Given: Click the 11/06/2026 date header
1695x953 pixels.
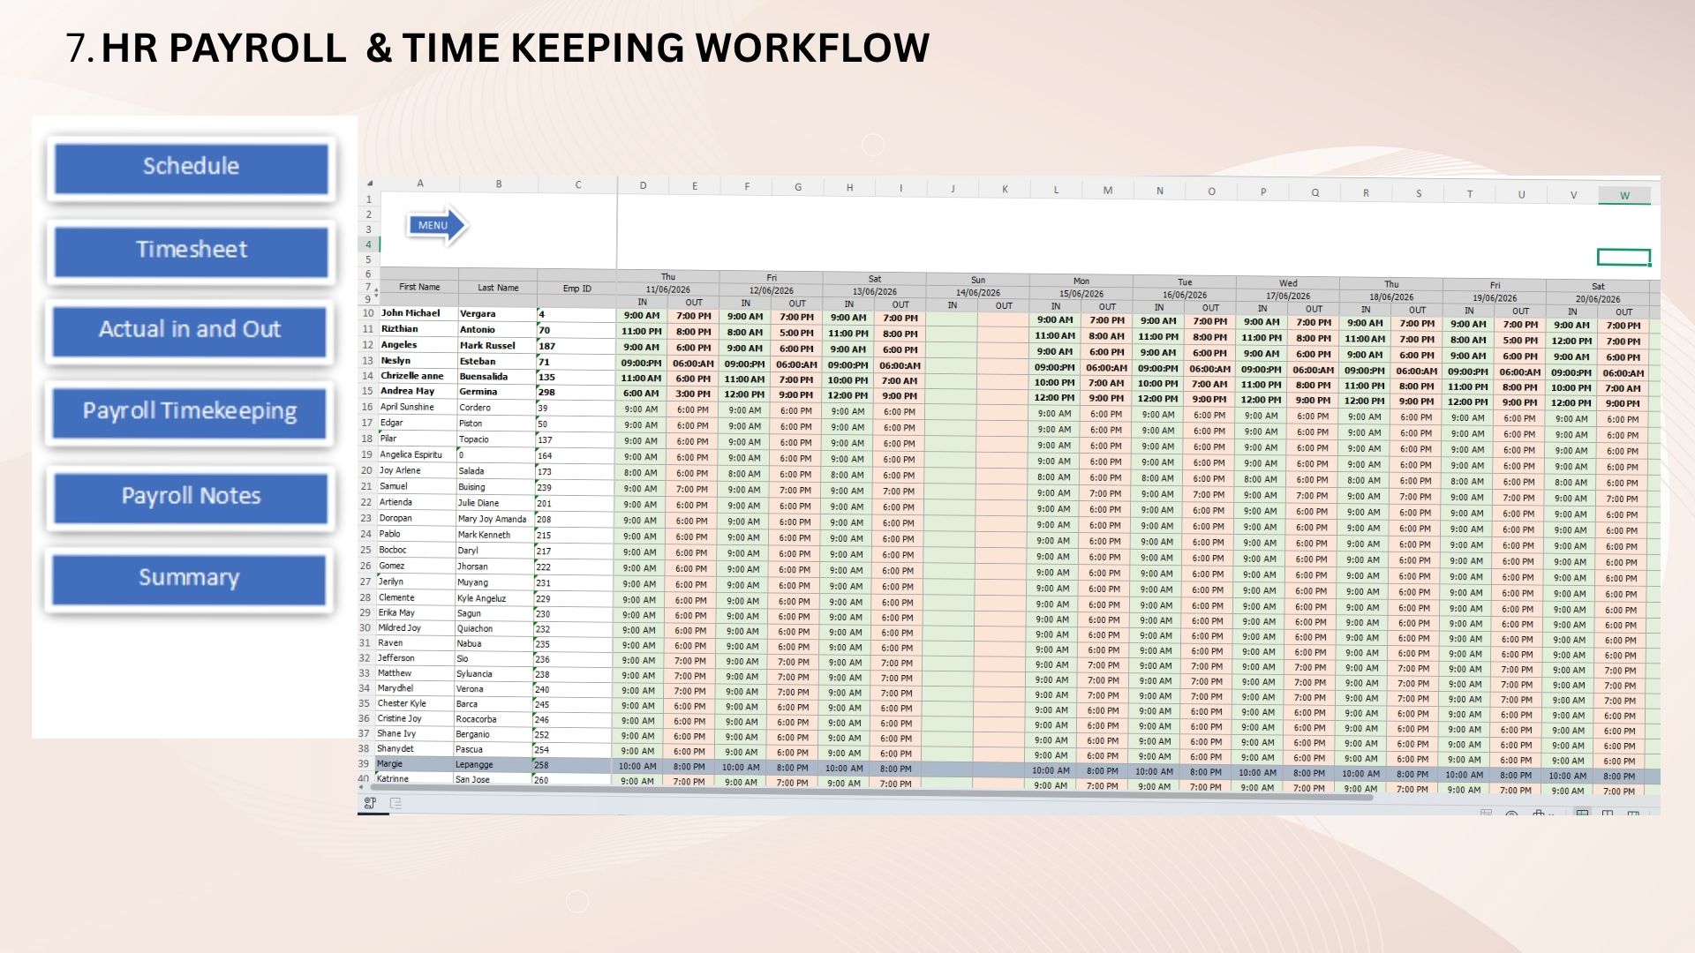Looking at the screenshot, I should [668, 289].
